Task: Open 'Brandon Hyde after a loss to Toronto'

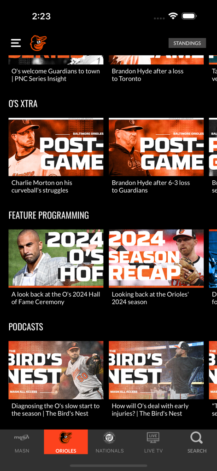Action: click(147, 75)
